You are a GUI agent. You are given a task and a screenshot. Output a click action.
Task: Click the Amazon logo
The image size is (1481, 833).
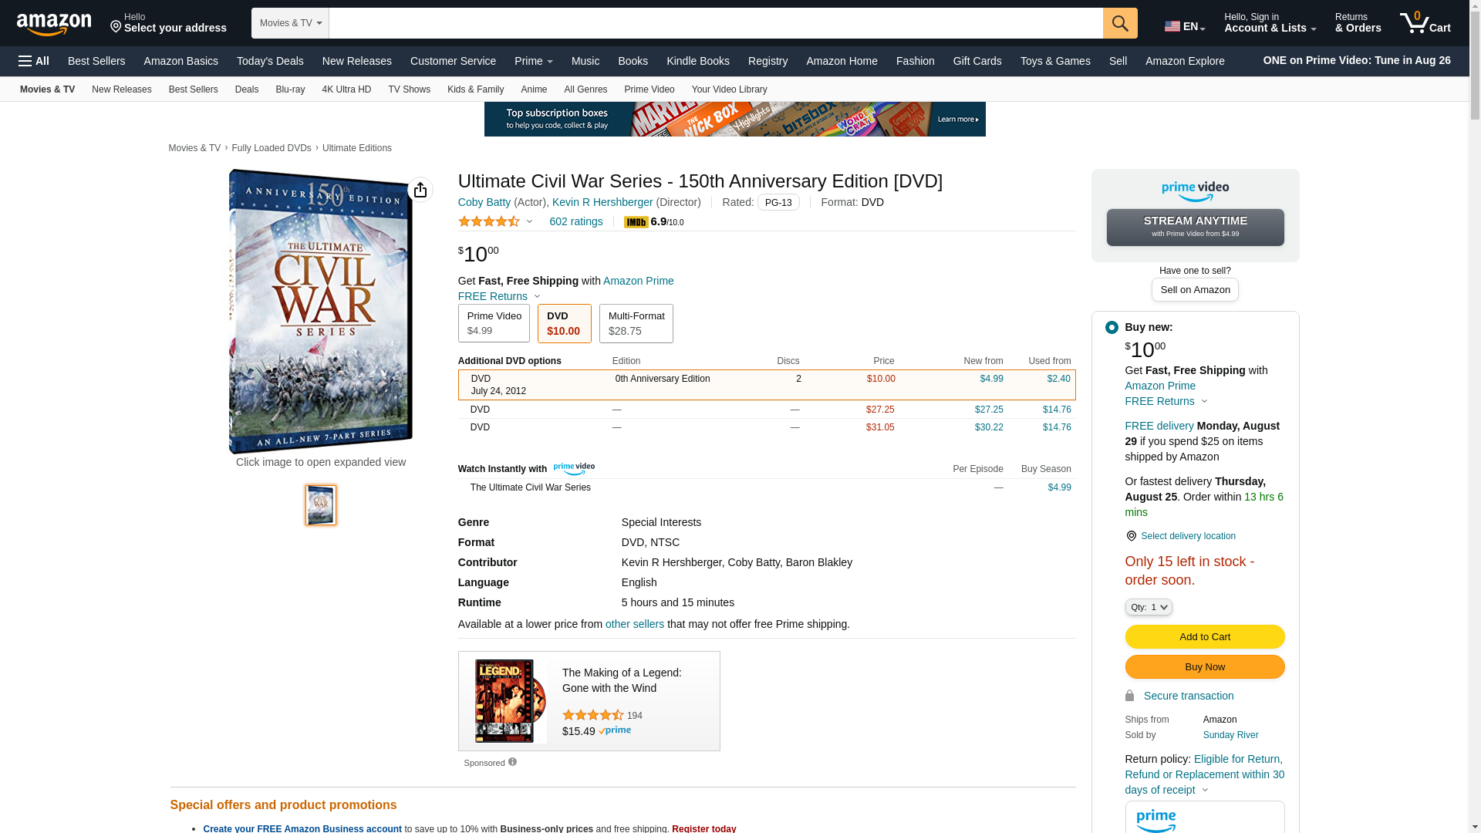[54, 24]
